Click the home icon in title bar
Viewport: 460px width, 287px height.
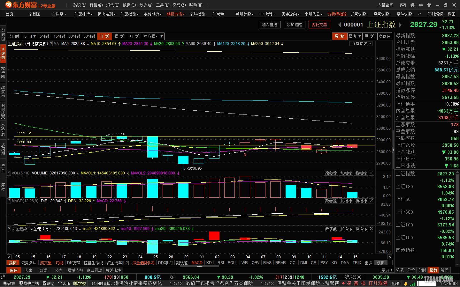pos(412,5)
